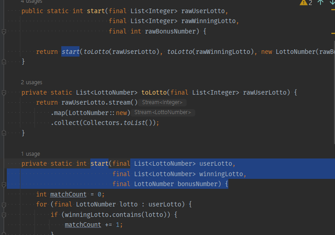Collapse the if winningLotto.contains fold marker
The height and width of the screenshot is (235, 335).
click(4, 215)
